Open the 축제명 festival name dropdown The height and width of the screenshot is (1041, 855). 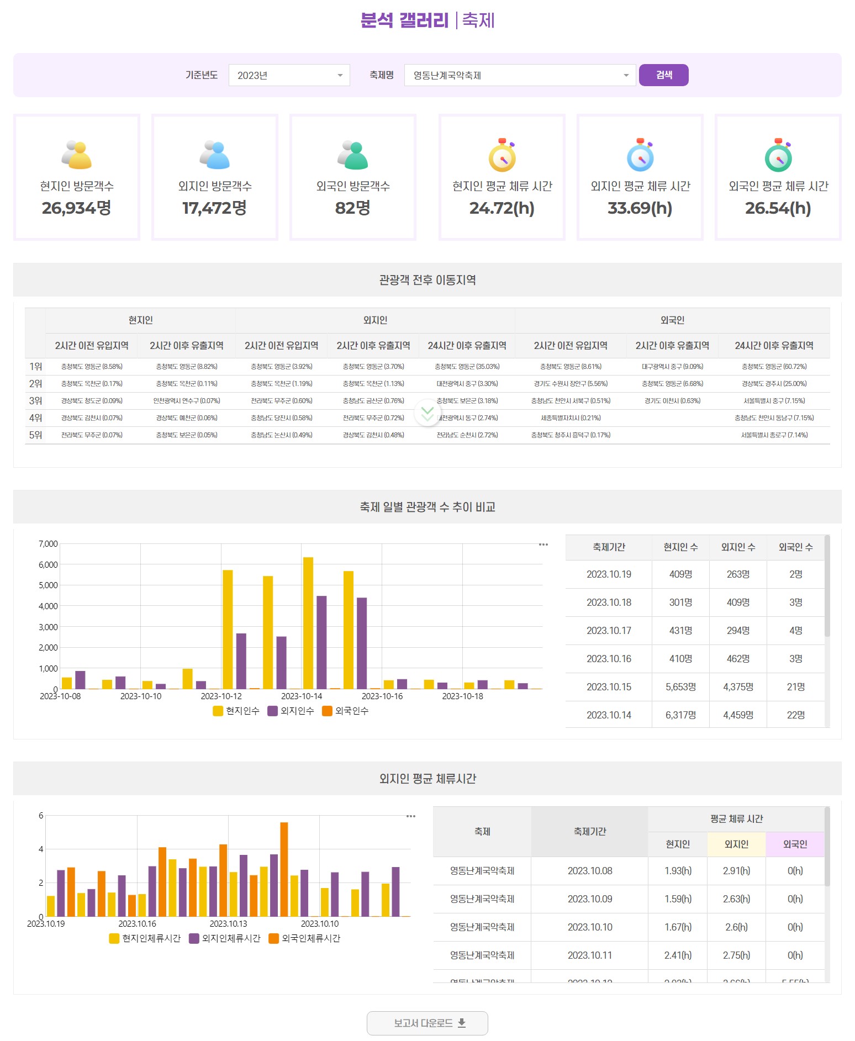coord(519,75)
